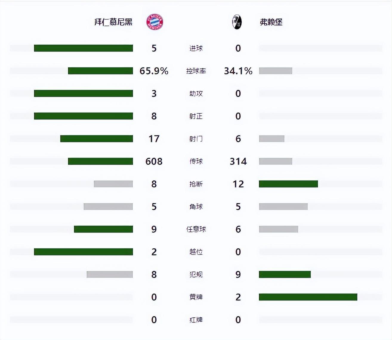Click the 控球率 stat label
Viewport: 392px width, 340px height.
tap(196, 71)
